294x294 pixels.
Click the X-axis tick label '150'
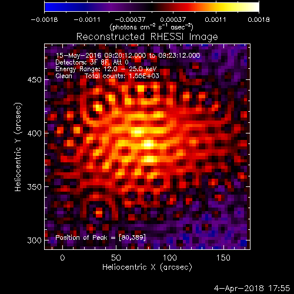pyautogui.click(x=223, y=258)
